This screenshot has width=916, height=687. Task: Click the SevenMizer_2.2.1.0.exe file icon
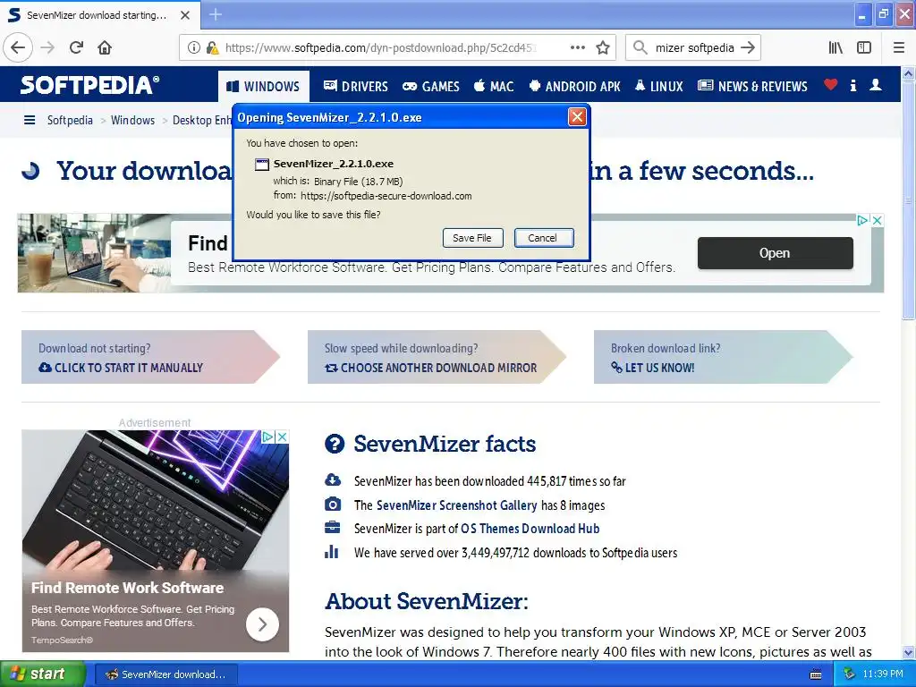point(262,165)
